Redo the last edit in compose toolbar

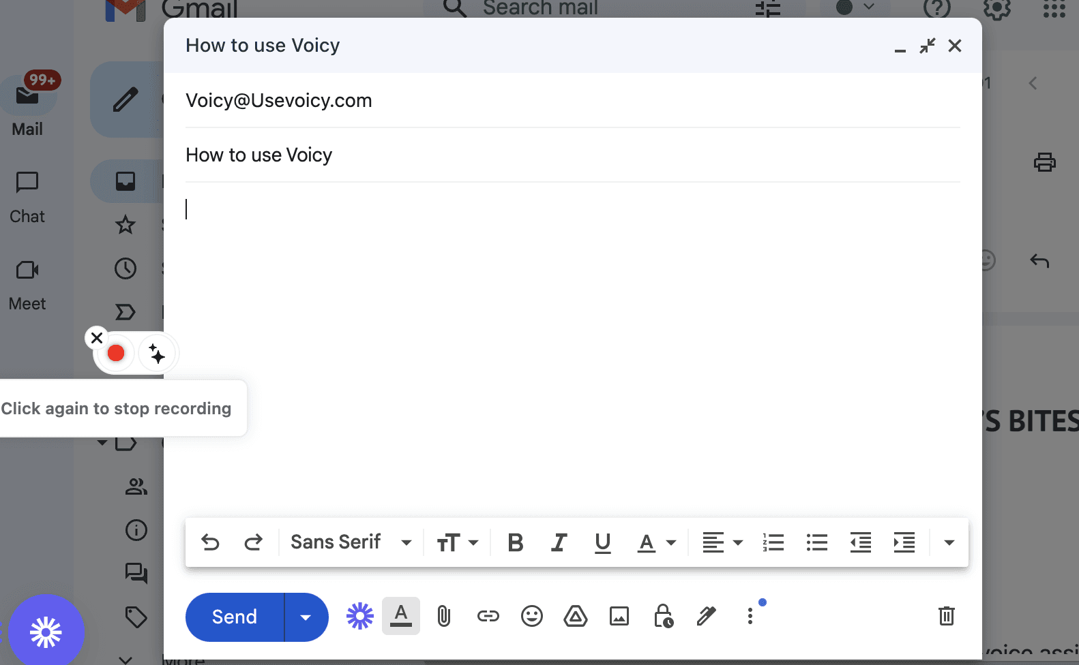(x=254, y=542)
